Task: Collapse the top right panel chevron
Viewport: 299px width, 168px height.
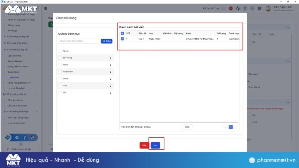Action: tap(288, 27)
